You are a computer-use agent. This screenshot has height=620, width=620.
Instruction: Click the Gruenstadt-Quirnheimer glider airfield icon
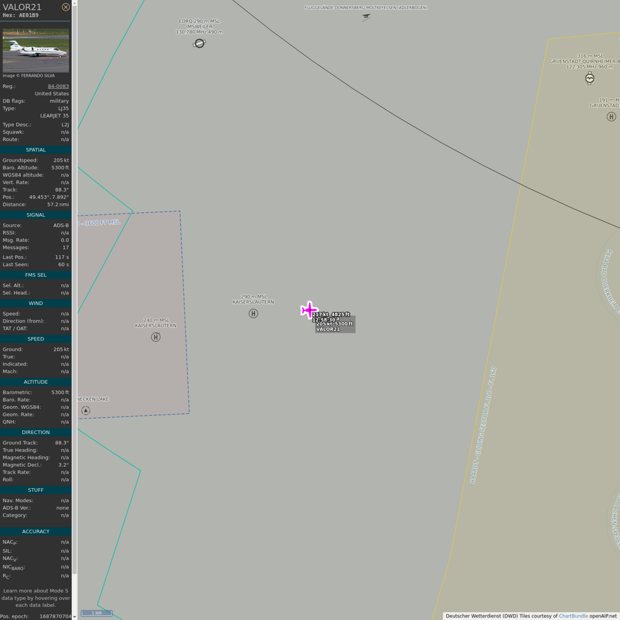[x=589, y=78]
